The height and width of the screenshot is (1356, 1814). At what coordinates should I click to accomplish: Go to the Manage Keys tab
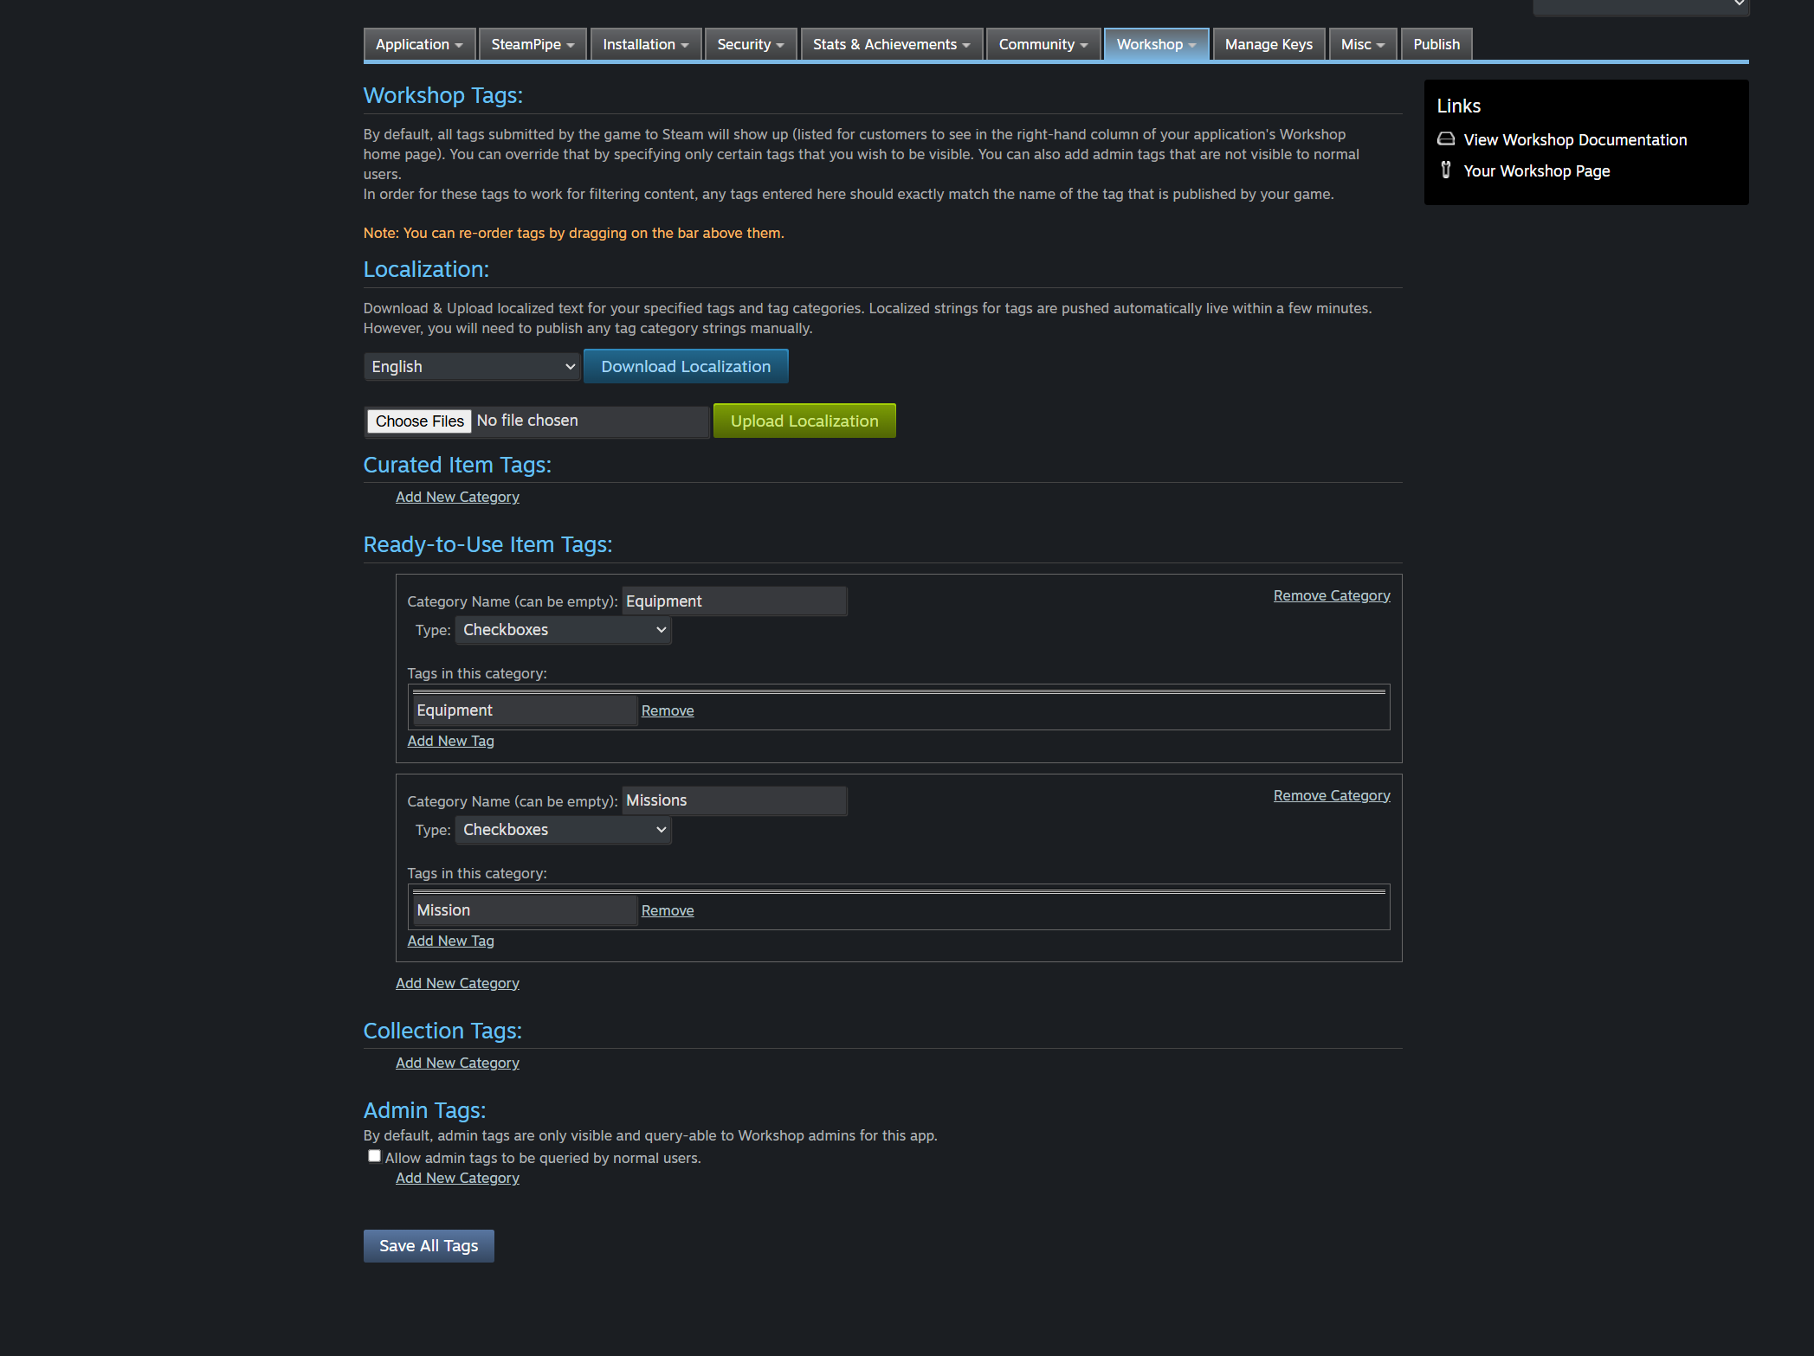[1268, 44]
